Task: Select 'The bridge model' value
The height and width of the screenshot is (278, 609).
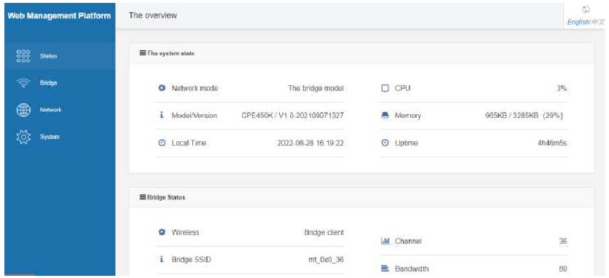Action: coord(315,88)
